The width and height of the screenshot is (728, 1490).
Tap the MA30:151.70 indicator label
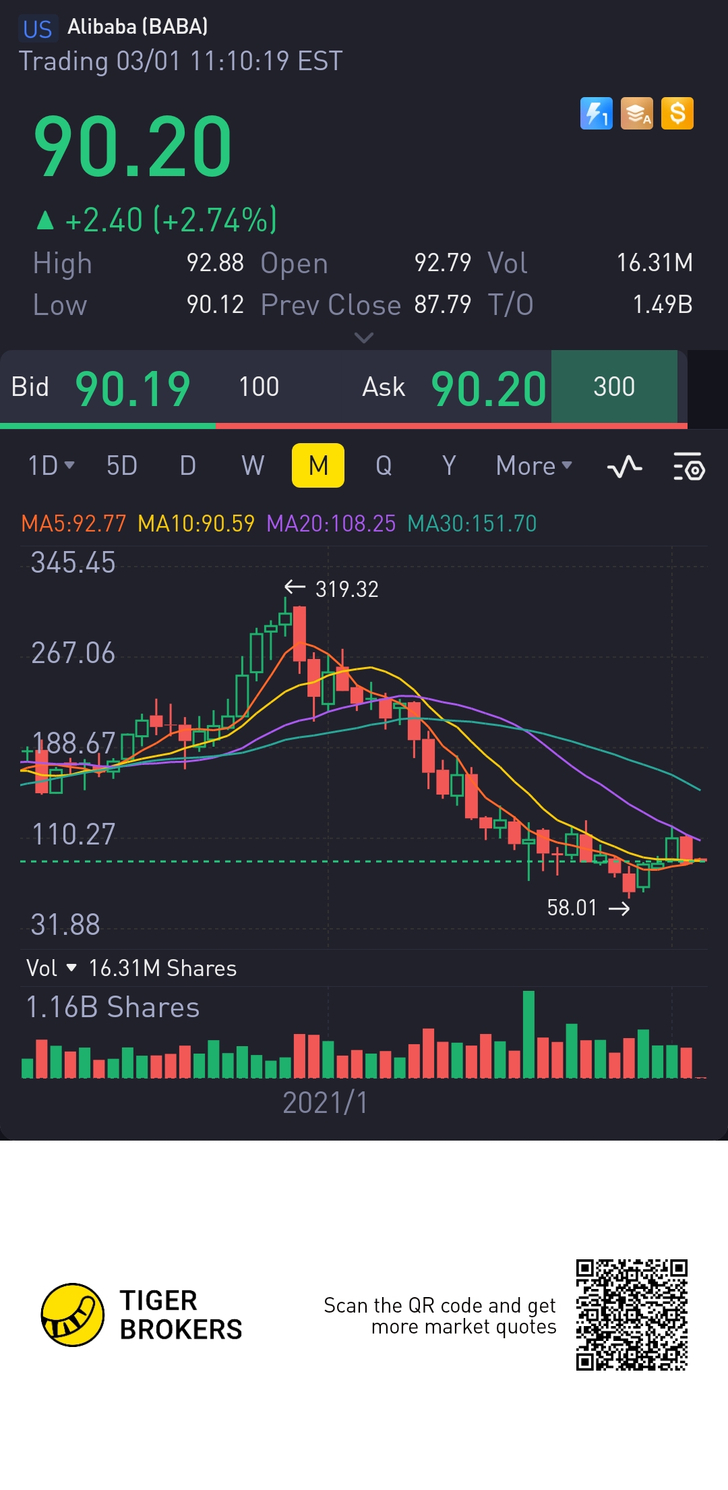(472, 523)
